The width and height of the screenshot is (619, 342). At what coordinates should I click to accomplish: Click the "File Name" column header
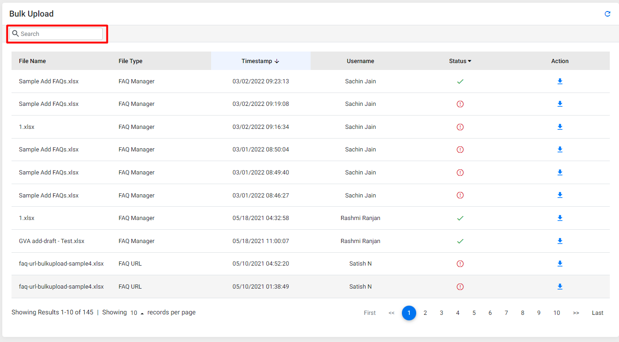click(32, 61)
